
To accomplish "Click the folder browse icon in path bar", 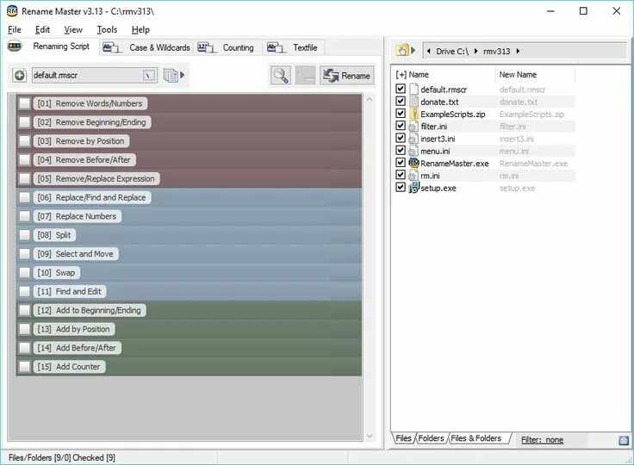I will coord(403,51).
